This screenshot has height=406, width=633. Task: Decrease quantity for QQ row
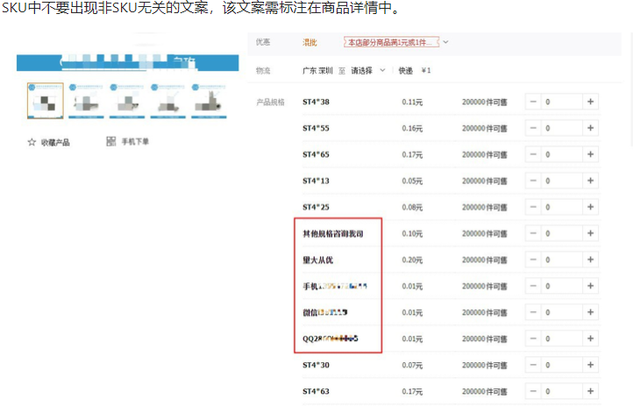click(533, 338)
